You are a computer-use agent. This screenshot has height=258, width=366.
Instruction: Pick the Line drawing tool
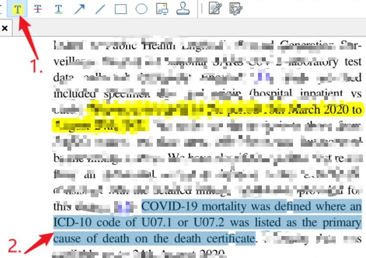point(100,9)
